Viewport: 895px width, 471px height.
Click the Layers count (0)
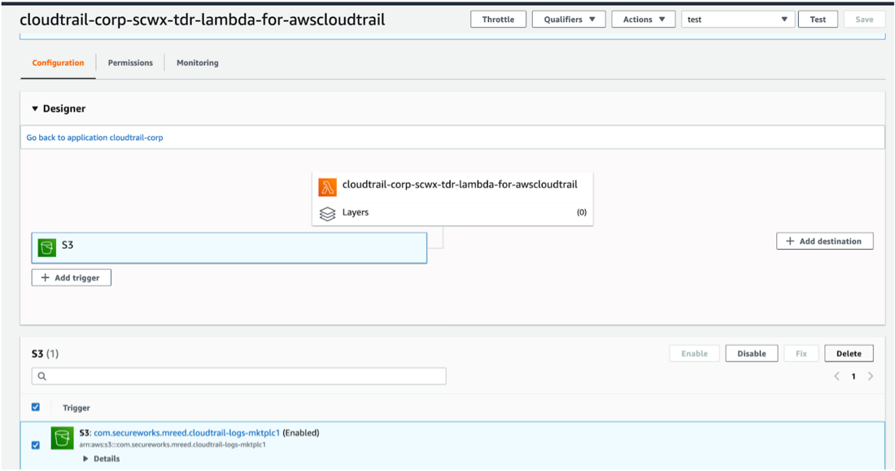pos(582,212)
